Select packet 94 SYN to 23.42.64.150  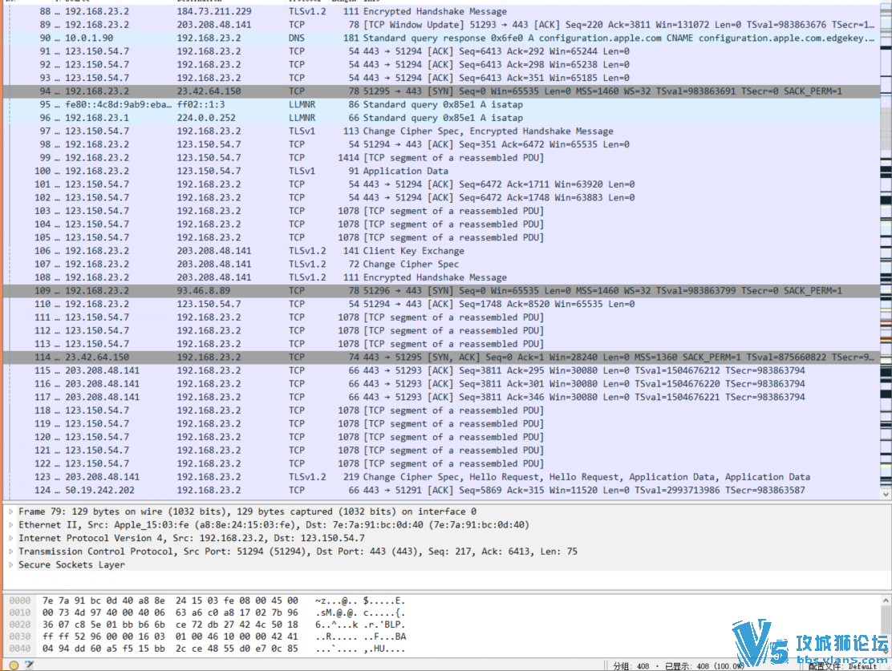point(441,91)
